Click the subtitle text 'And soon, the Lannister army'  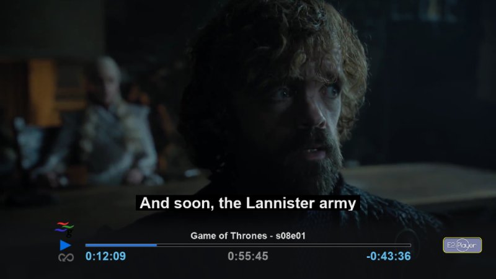pyautogui.click(x=248, y=203)
